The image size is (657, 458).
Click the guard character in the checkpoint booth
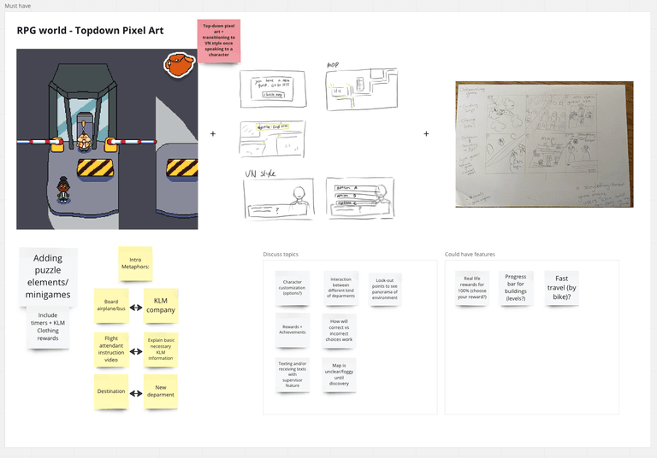coord(84,140)
